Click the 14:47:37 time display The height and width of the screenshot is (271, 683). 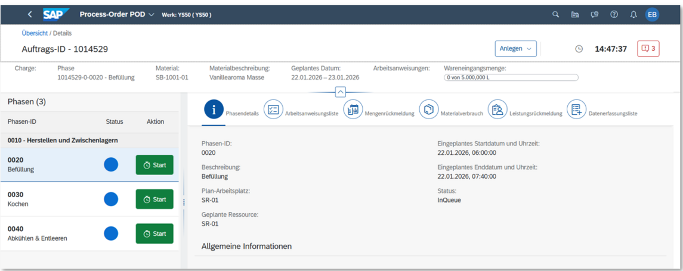611,49
